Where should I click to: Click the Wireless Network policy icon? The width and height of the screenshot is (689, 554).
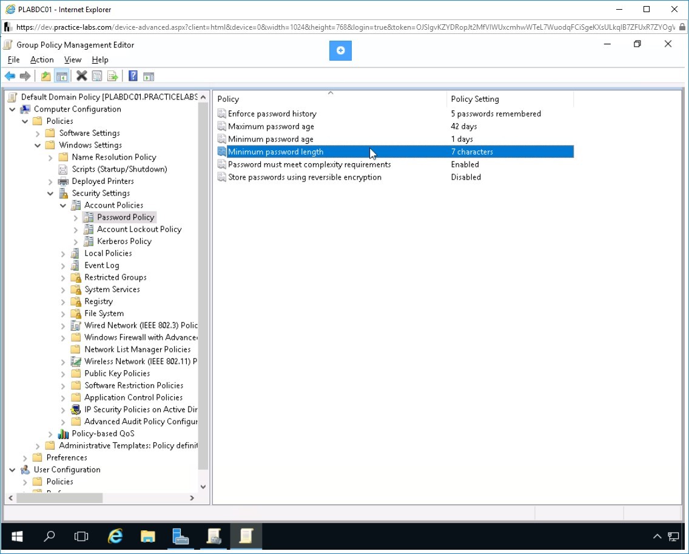click(x=76, y=362)
